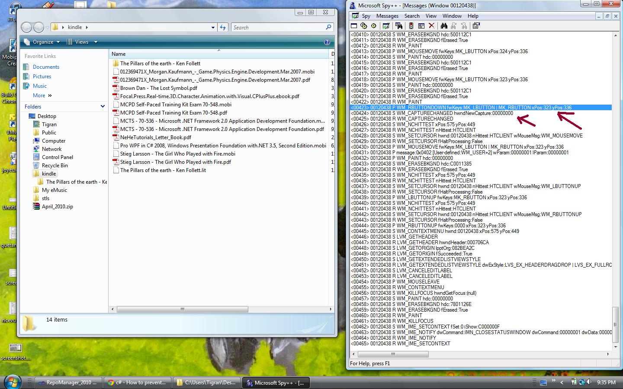Open Music favorite link
This screenshot has height=389, width=623.
tap(40, 86)
